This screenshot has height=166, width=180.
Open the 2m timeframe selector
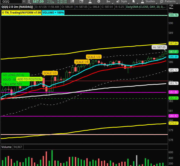(108, 2)
